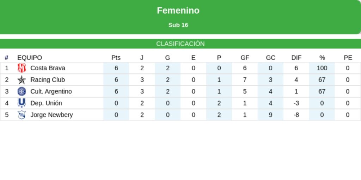Click the Dep. Unión shield logo
The height and width of the screenshot is (180, 361).
[22, 103]
